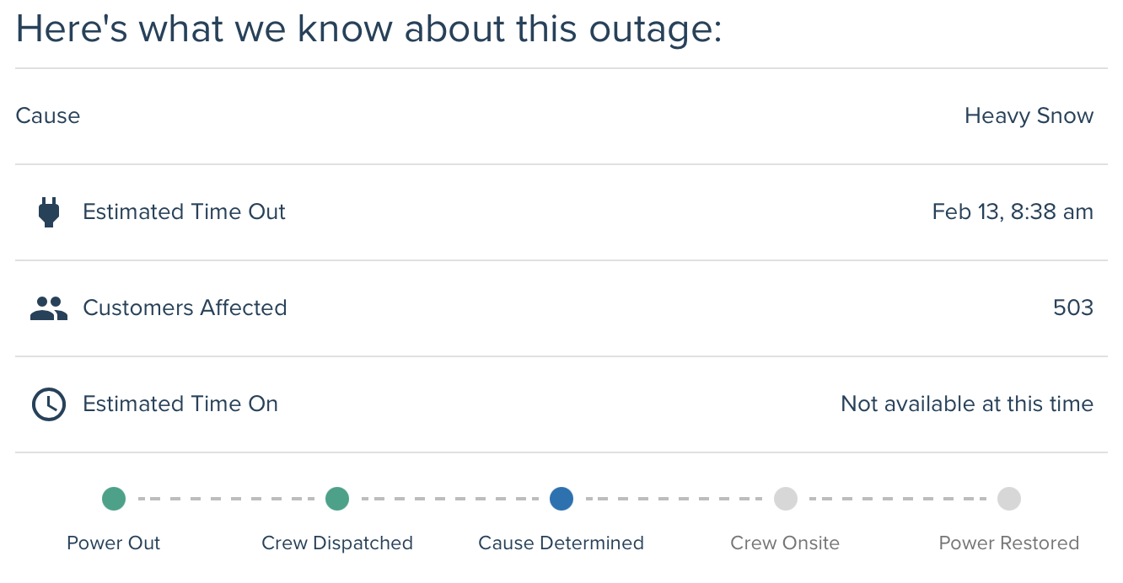Click the Feb 13, 8:38 am time value
The width and height of the screenshot is (1123, 583).
[1013, 212]
